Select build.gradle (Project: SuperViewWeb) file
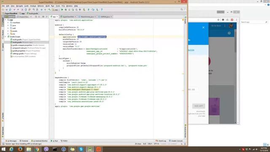 click(25, 39)
